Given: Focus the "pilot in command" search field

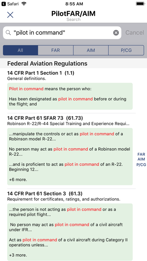Looking at the screenshot, I should point(62,33).
